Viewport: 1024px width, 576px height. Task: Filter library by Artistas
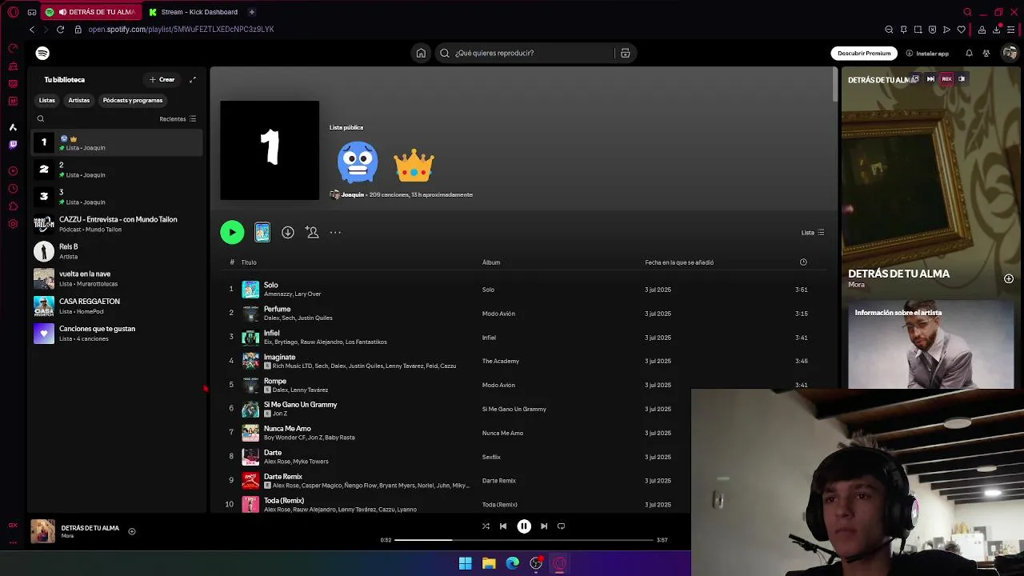(x=78, y=100)
